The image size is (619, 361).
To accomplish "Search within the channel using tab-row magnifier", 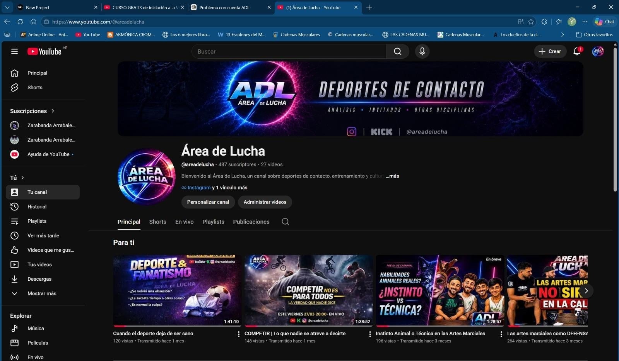I will tap(285, 222).
